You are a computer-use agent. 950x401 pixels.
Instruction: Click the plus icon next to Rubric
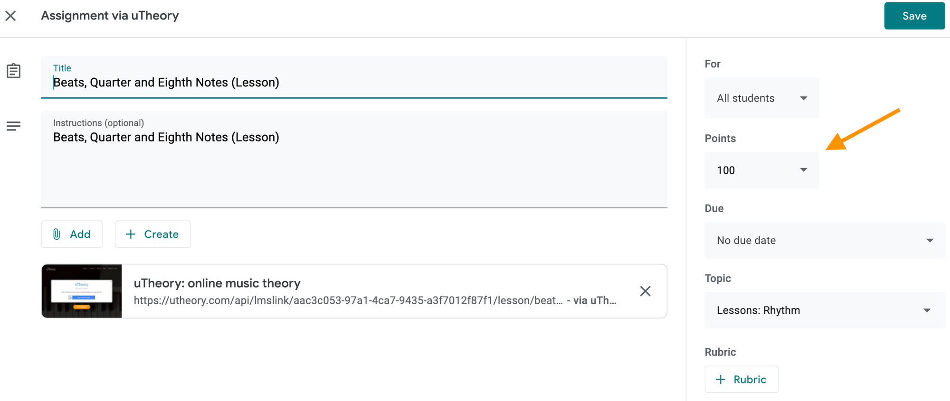pyautogui.click(x=721, y=379)
